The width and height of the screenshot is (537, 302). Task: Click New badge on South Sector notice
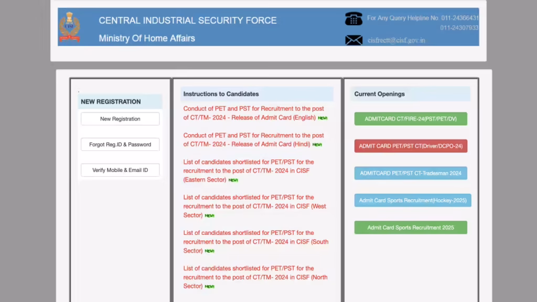click(x=210, y=251)
